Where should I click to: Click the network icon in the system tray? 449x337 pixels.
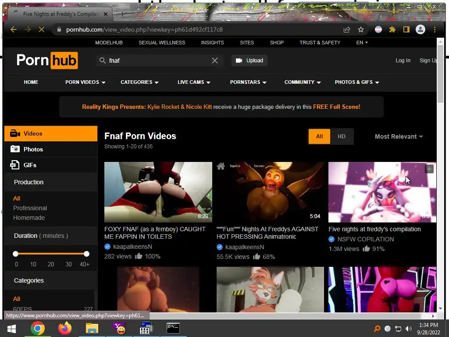pyautogui.click(x=398, y=329)
